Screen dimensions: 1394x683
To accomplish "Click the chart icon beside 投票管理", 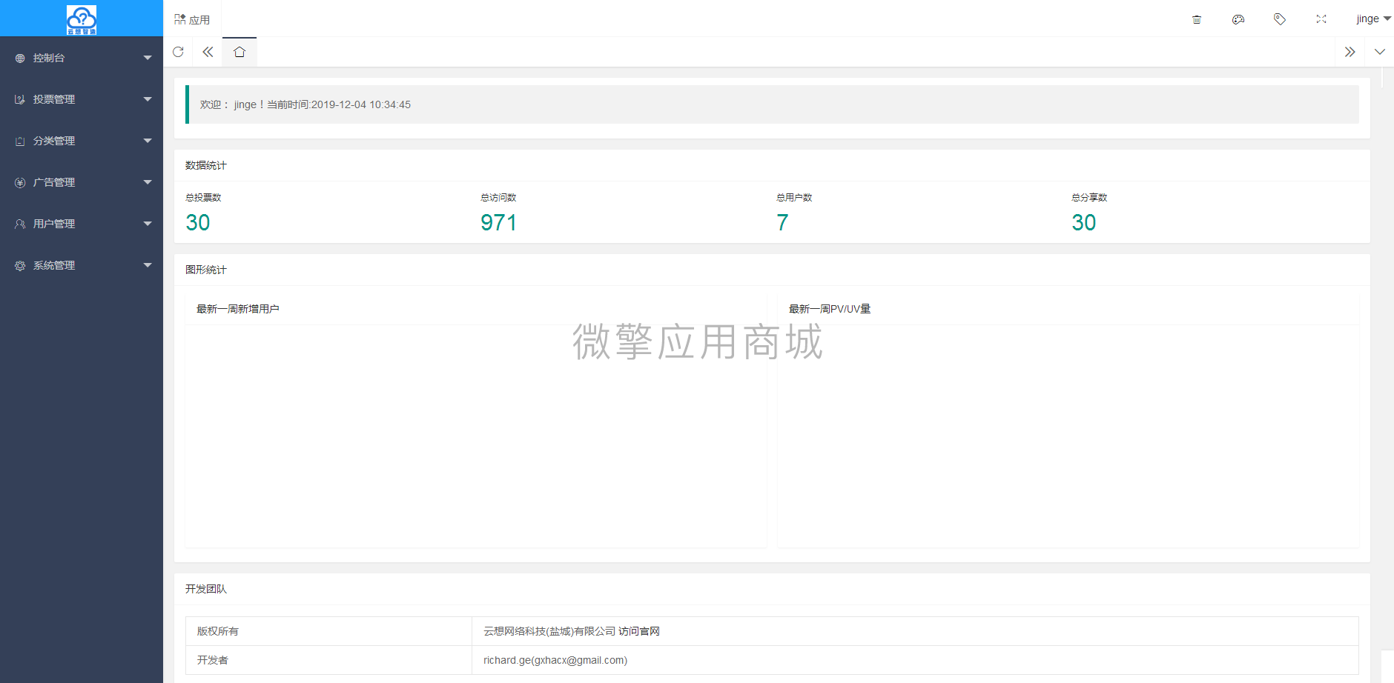I will [20, 99].
